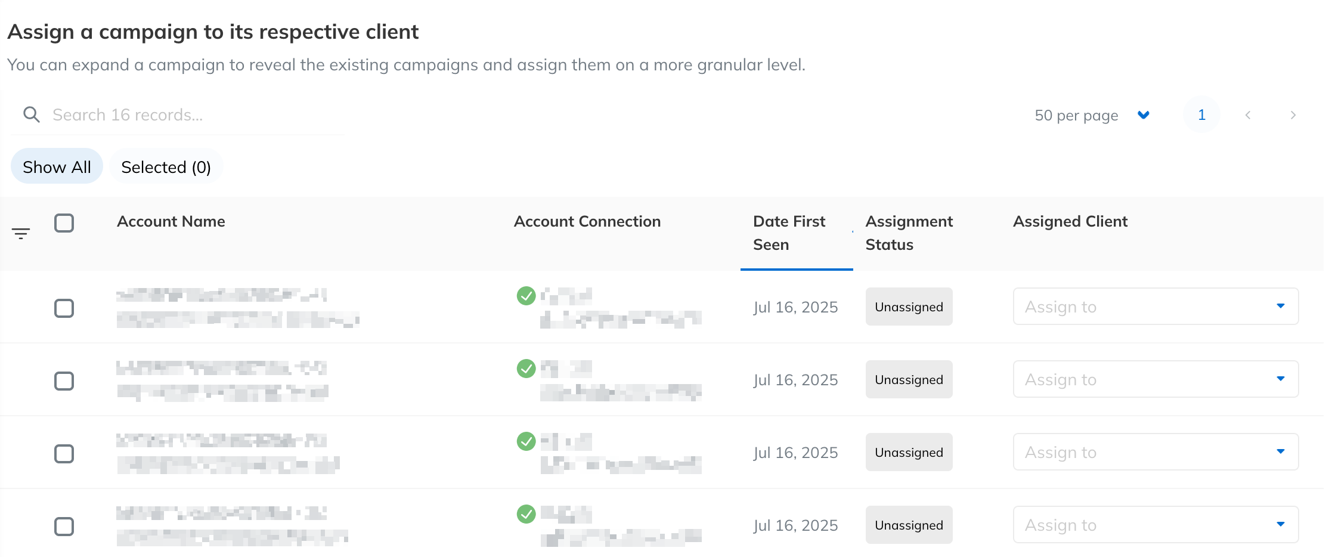This screenshot has width=1332, height=557.
Task: Check the checkbox on the bottom row
Action: 64,527
